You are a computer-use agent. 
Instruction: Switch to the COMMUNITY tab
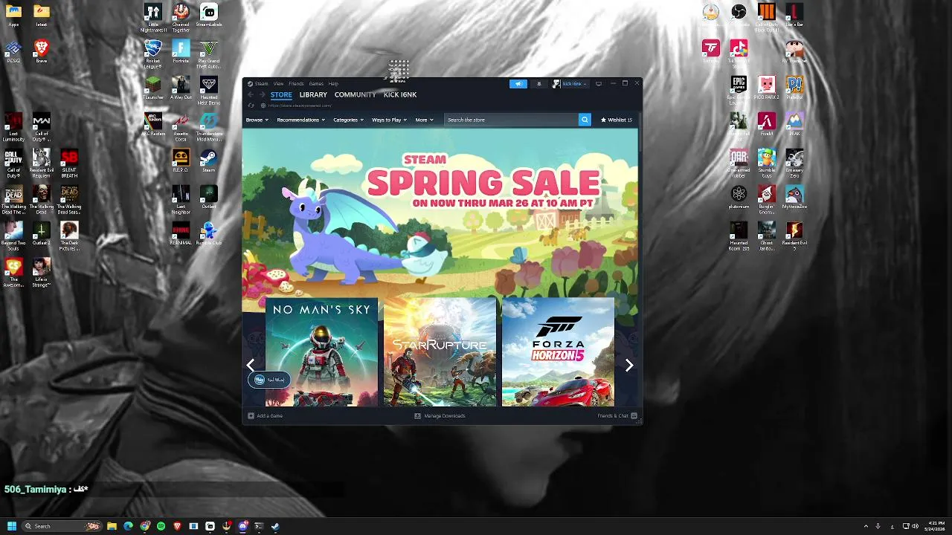[355, 95]
